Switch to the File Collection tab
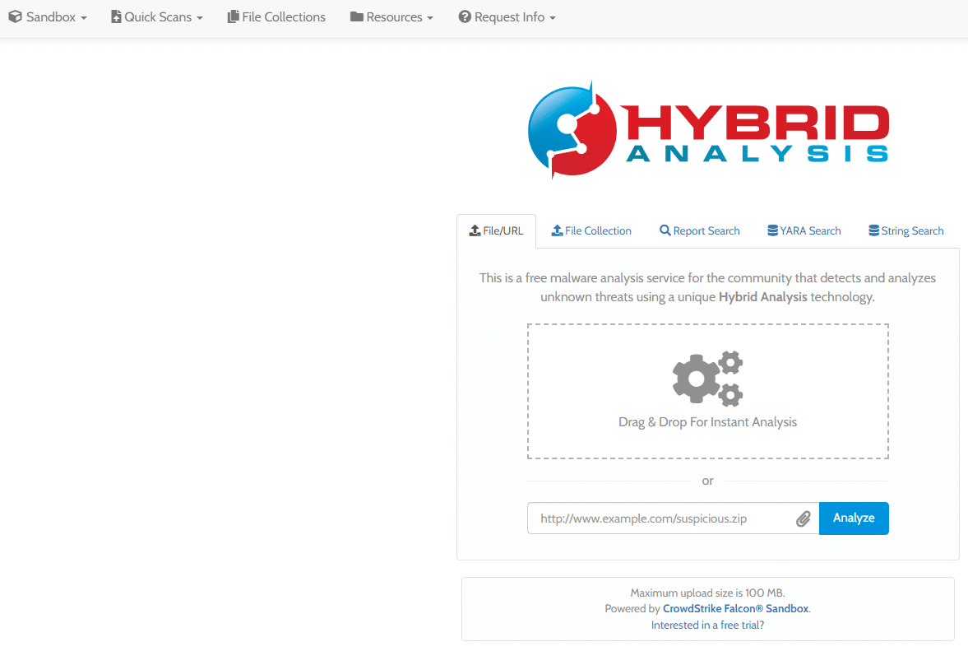 click(591, 231)
